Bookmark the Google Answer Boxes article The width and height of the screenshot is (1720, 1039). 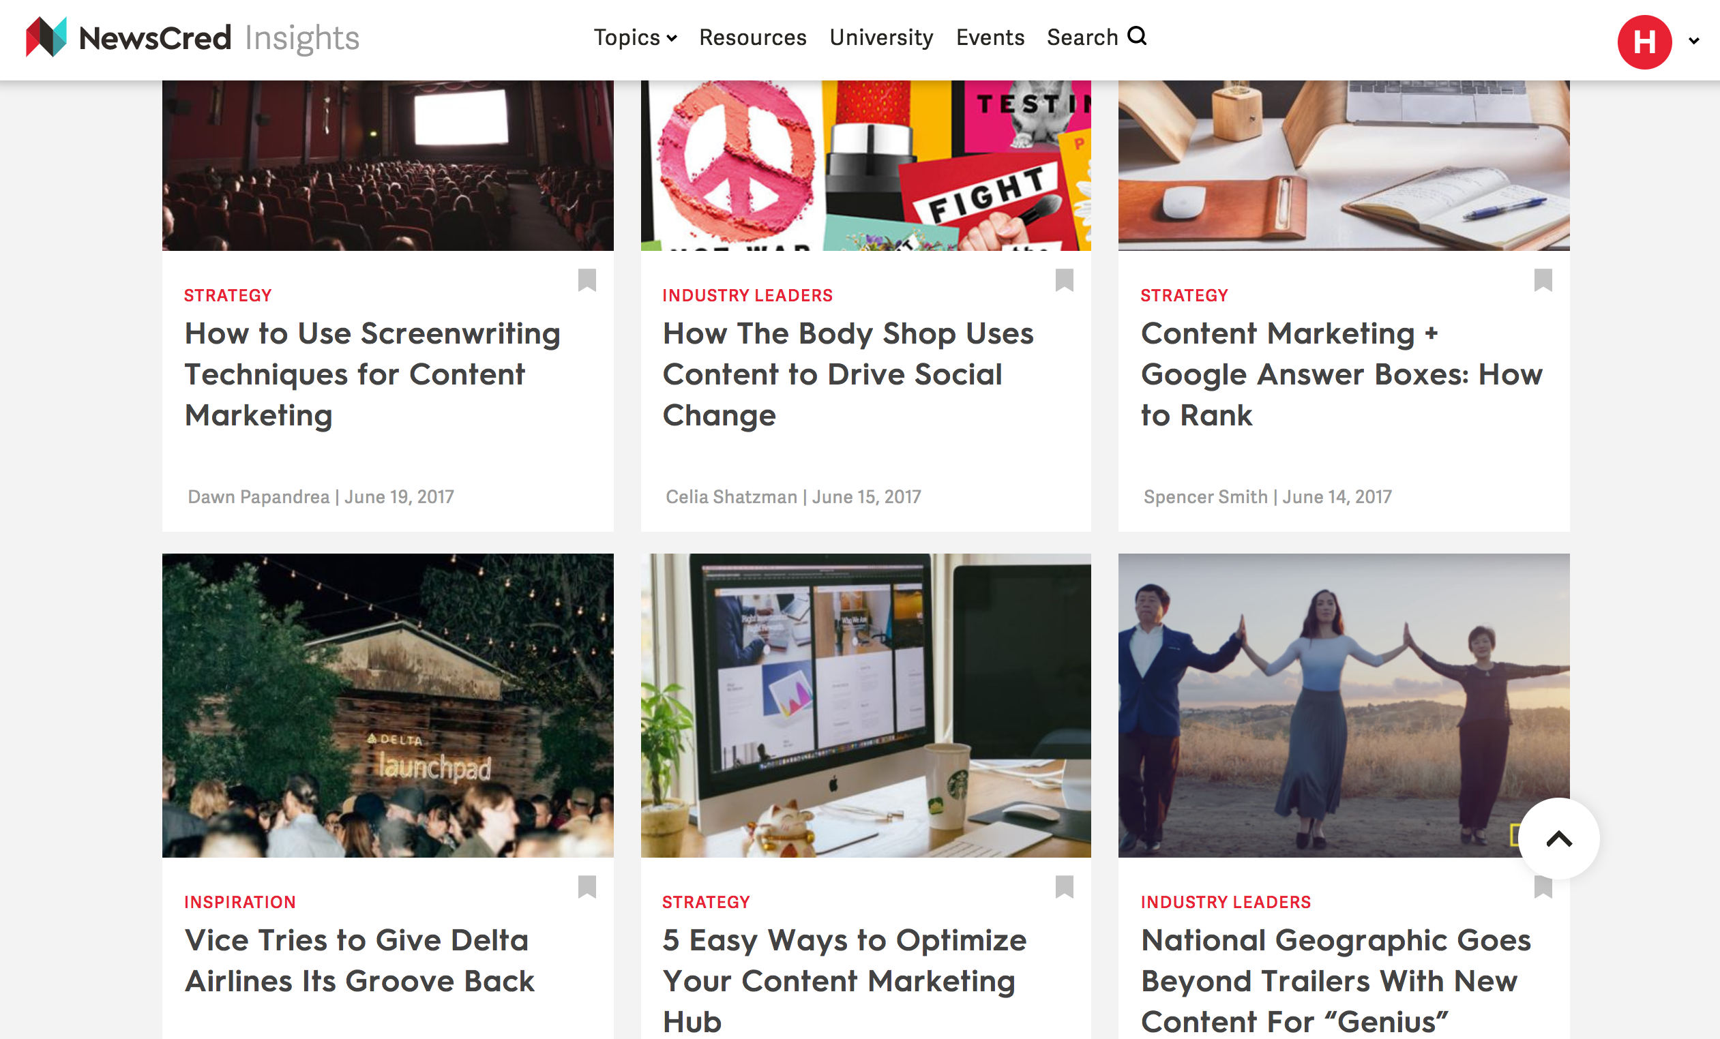[1543, 280]
